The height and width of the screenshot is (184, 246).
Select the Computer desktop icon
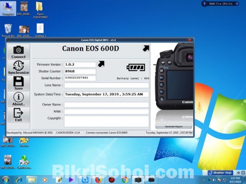(x=8, y=8)
